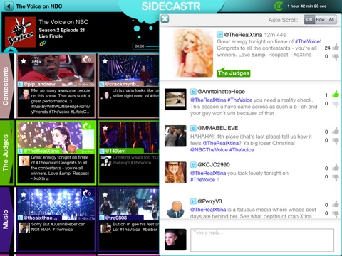
Task: Close the tweet detail panel
Action: pos(165,18)
